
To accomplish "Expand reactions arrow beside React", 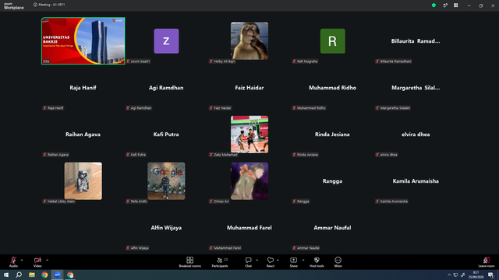I will (278, 260).
